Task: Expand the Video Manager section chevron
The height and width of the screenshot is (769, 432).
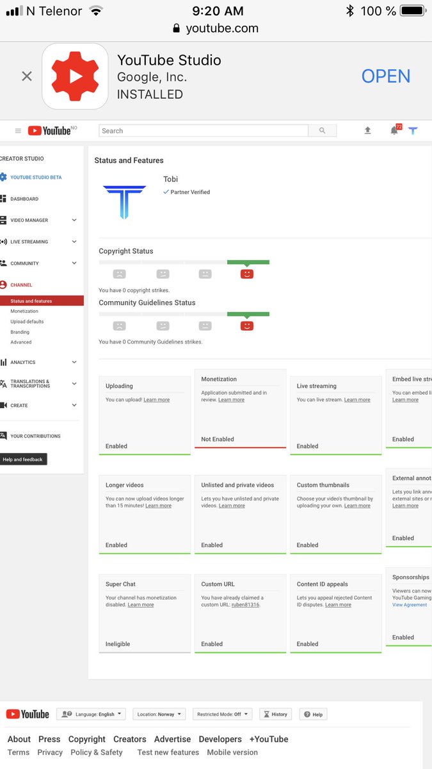Action: coord(74,220)
